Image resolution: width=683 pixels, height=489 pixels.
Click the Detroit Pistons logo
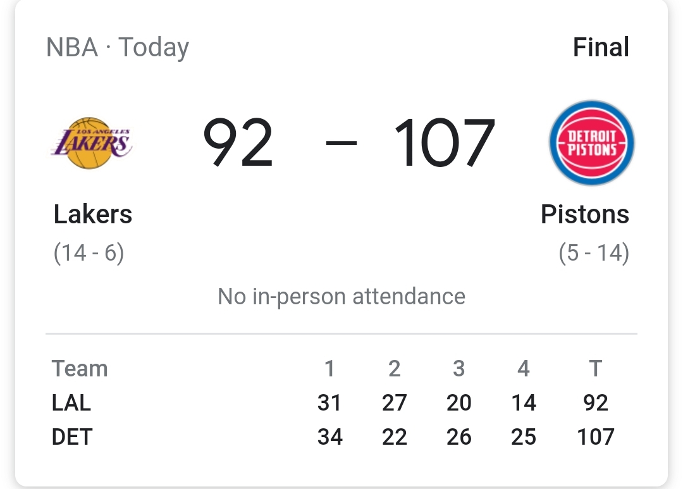point(591,142)
